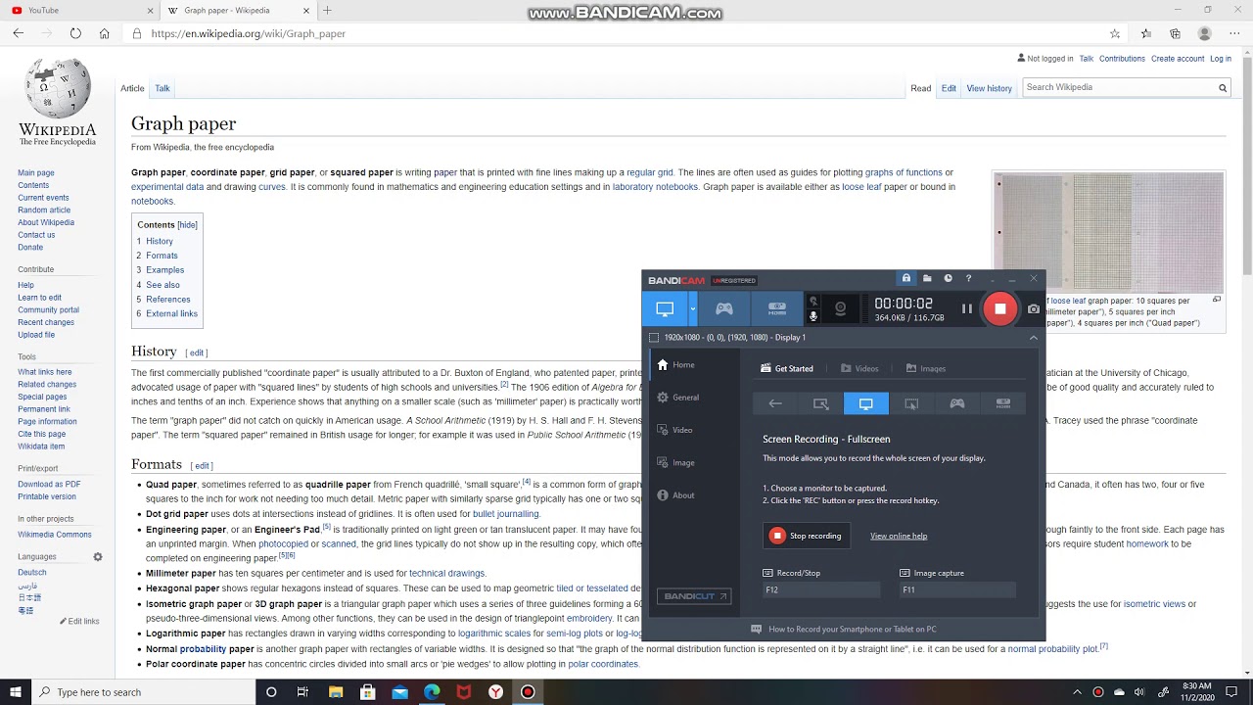Open the screen mode dropdown arrow

point(692,308)
